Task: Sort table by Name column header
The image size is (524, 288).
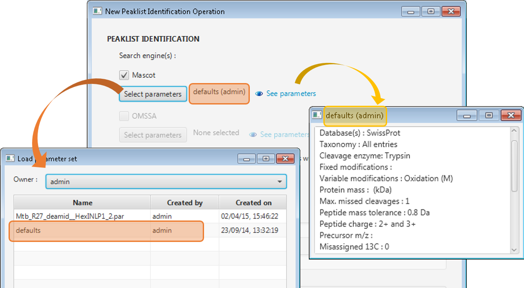Action: (x=82, y=203)
